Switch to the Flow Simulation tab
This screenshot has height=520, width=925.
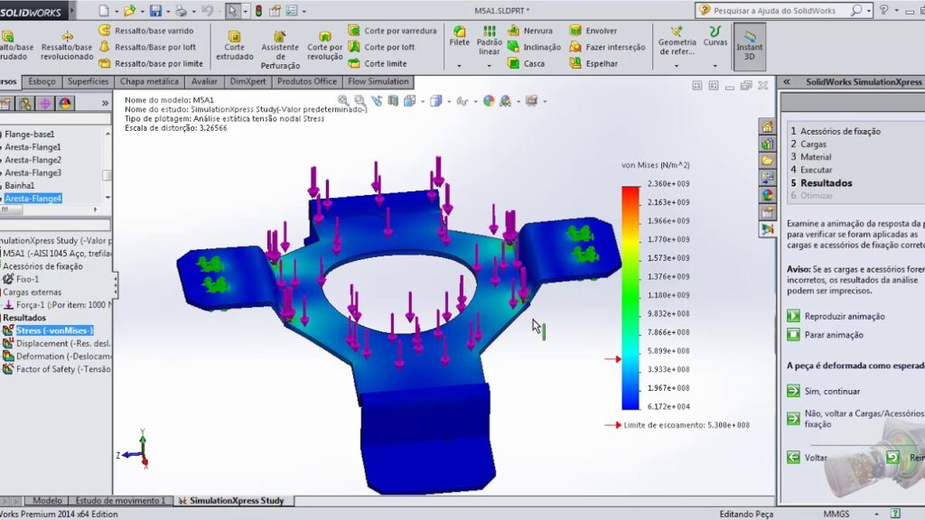[x=378, y=81]
